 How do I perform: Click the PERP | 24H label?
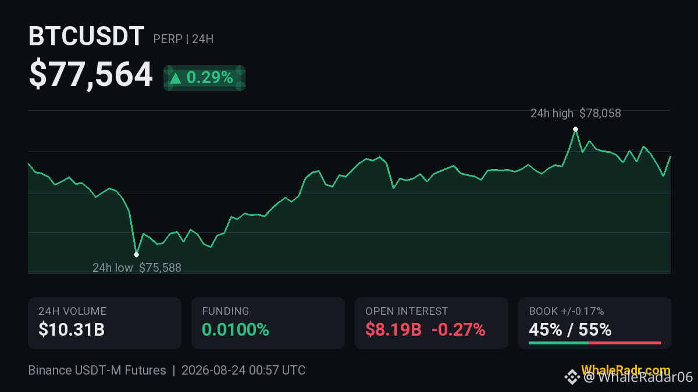183,39
